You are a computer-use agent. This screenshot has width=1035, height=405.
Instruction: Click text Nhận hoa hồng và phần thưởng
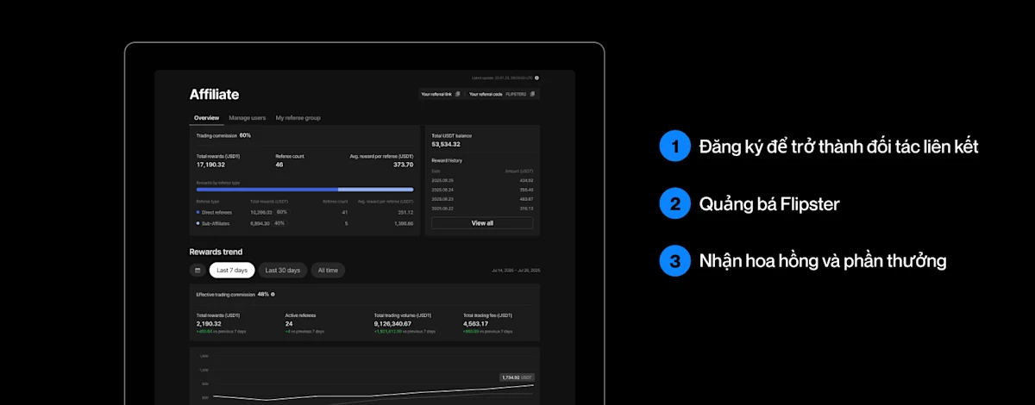point(823,261)
